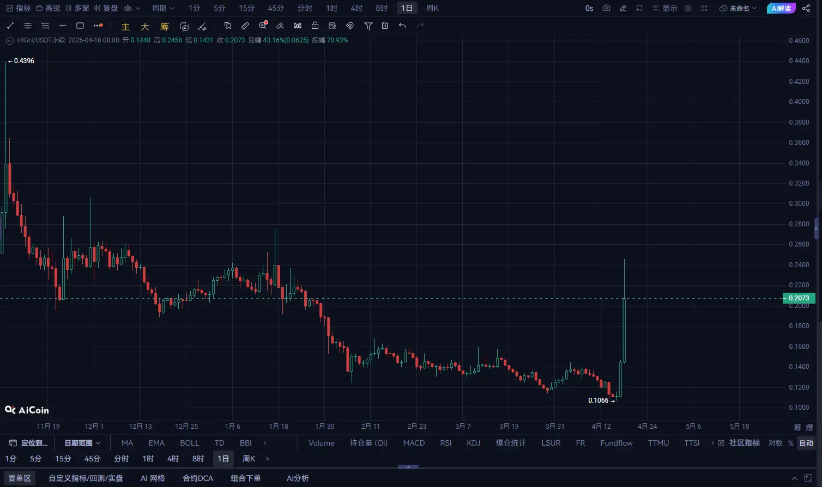Viewport: 822px width, 487px height.
Task: Open chart settings hexagon icon
Action: click(688, 8)
